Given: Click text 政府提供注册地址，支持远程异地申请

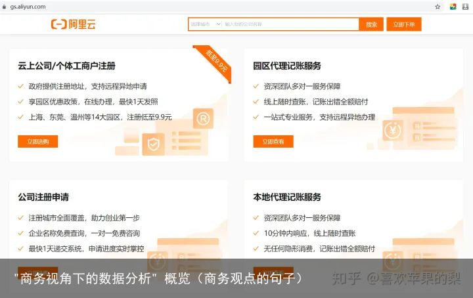Looking at the screenshot, I should pos(88,87).
